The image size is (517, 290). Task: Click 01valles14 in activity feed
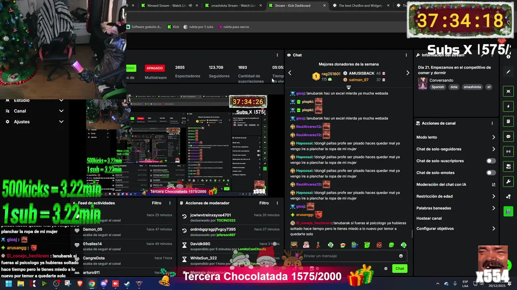[x=92, y=244]
